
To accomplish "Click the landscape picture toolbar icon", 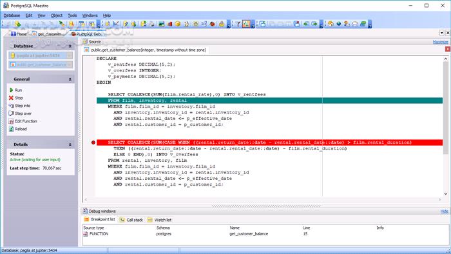I will [x=161, y=24].
